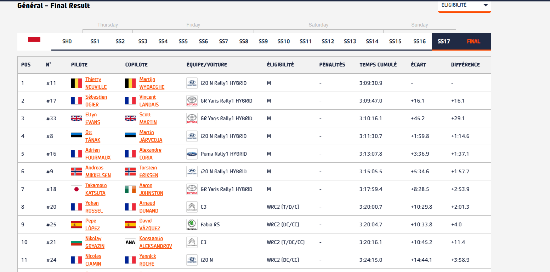The image size is (550, 272).
Task: Click the +1:59.8 gap value
Action: pos(420,136)
